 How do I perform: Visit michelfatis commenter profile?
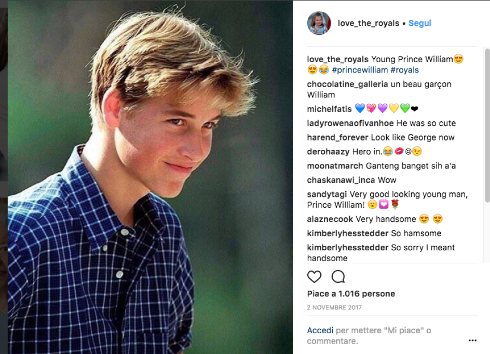click(329, 109)
